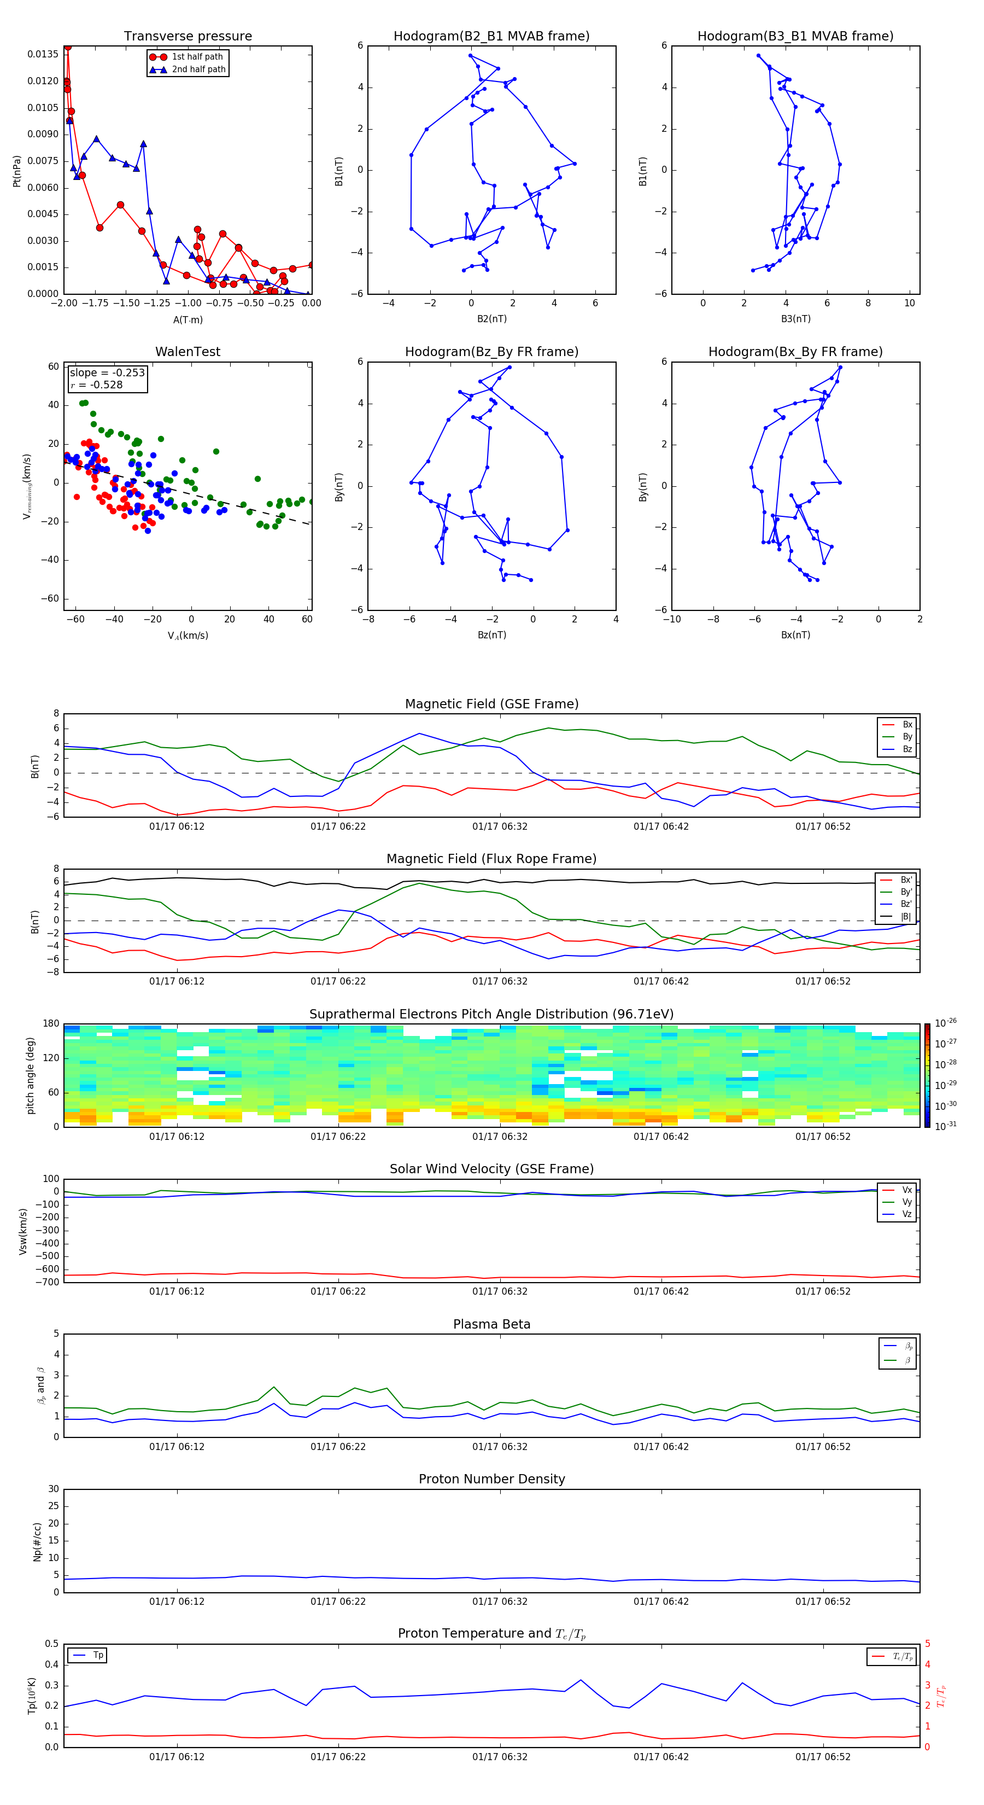Click the 'A(T·m)' x-axis label
This screenshot has height=1805, width=984.
click(x=188, y=320)
